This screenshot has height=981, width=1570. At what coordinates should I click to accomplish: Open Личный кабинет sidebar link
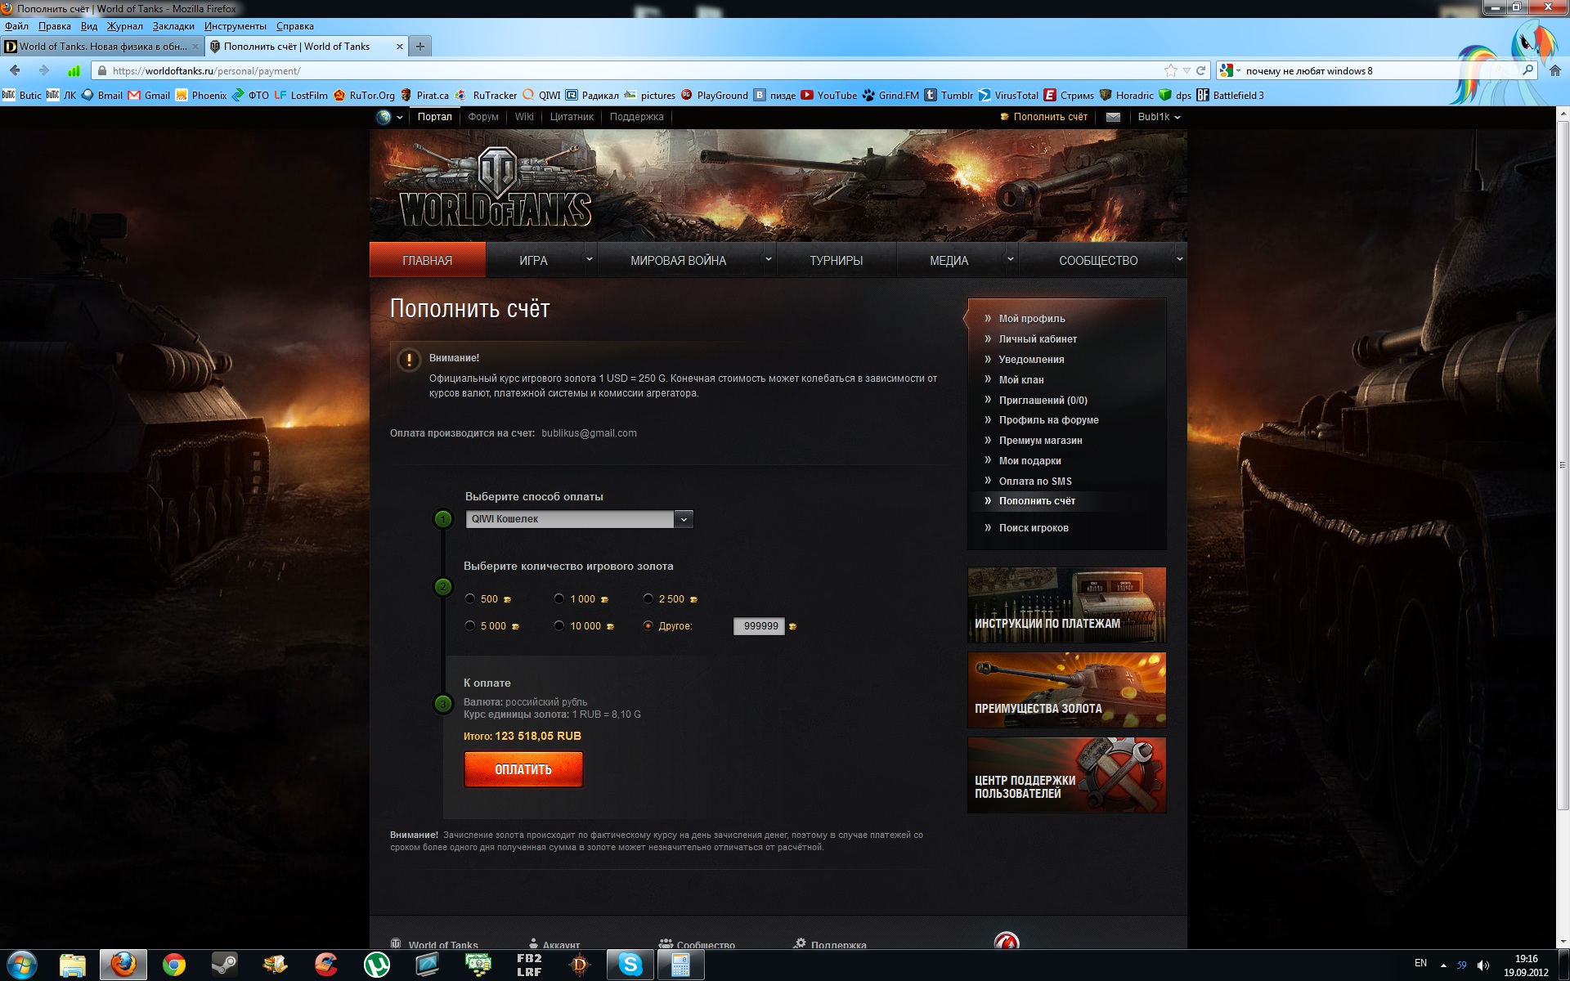tap(1038, 339)
